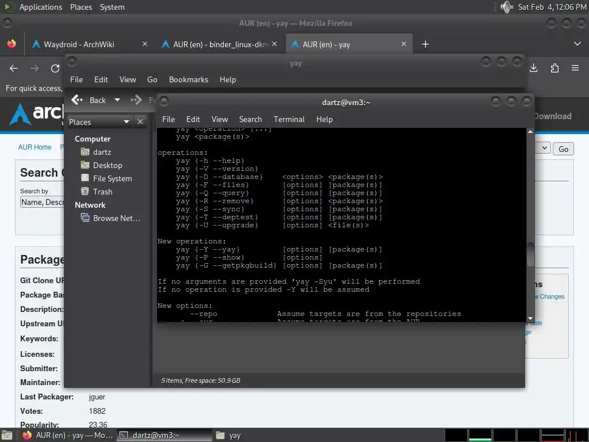The image size is (589, 442).
Task: Open the terminal Help menu
Action: (x=324, y=120)
